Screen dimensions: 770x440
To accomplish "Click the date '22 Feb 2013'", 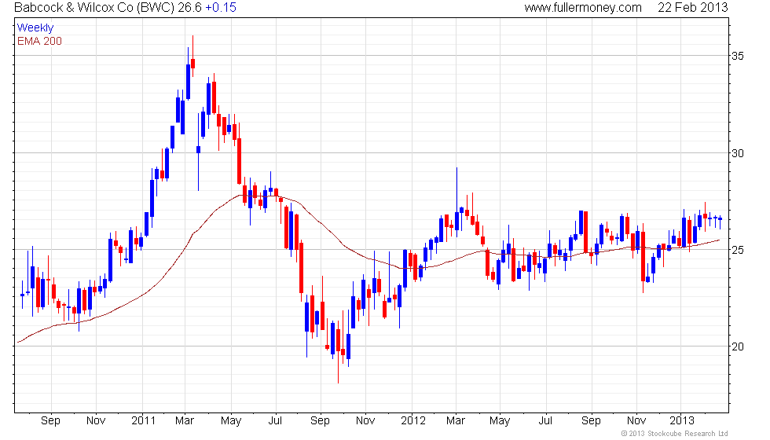I will coord(692,7).
